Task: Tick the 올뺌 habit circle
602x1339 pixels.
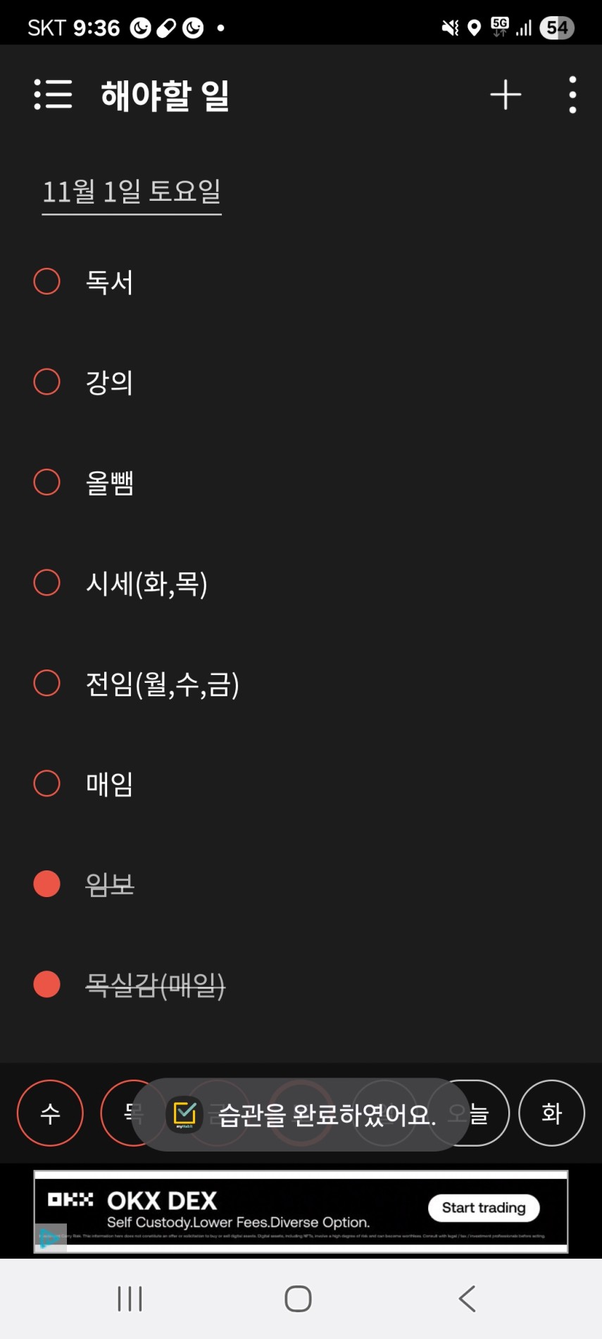Action: coord(47,482)
